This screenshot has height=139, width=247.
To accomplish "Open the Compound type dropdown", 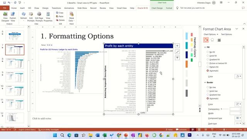I will click(x=238, y=118).
